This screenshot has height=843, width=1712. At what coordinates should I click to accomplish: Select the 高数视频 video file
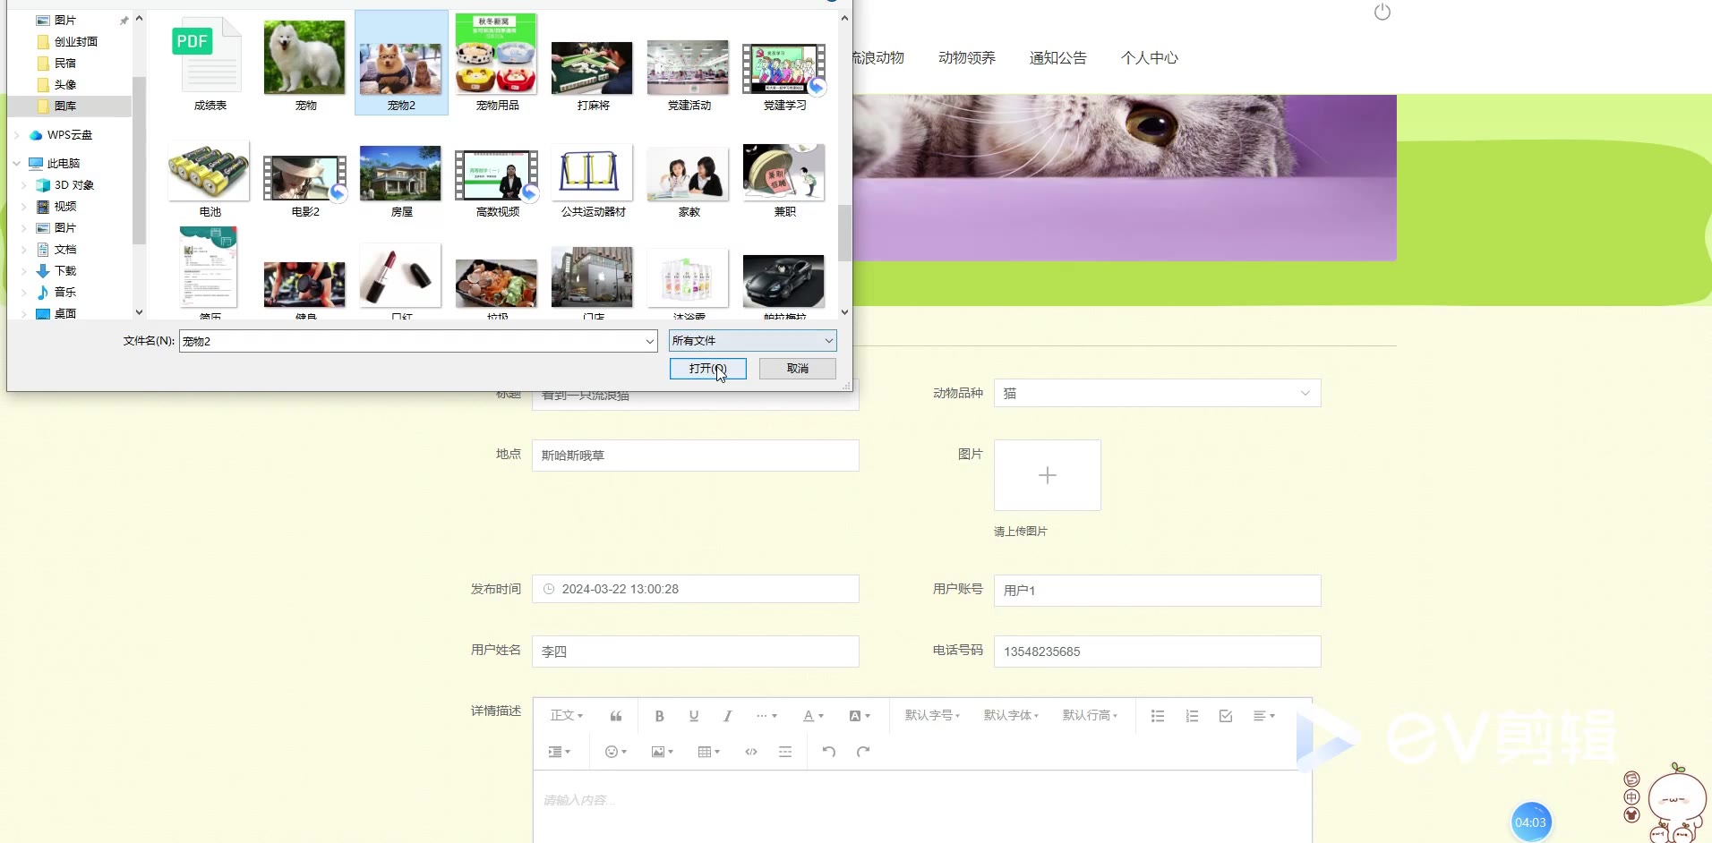(x=497, y=182)
